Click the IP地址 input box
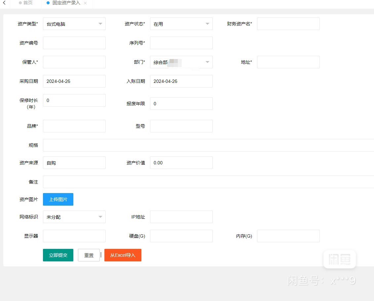The height and width of the screenshot is (301, 374). tap(181, 217)
